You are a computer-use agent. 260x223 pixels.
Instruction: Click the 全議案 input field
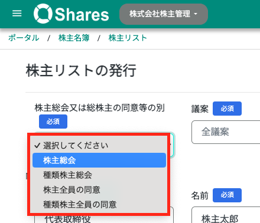(x=226, y=132)
